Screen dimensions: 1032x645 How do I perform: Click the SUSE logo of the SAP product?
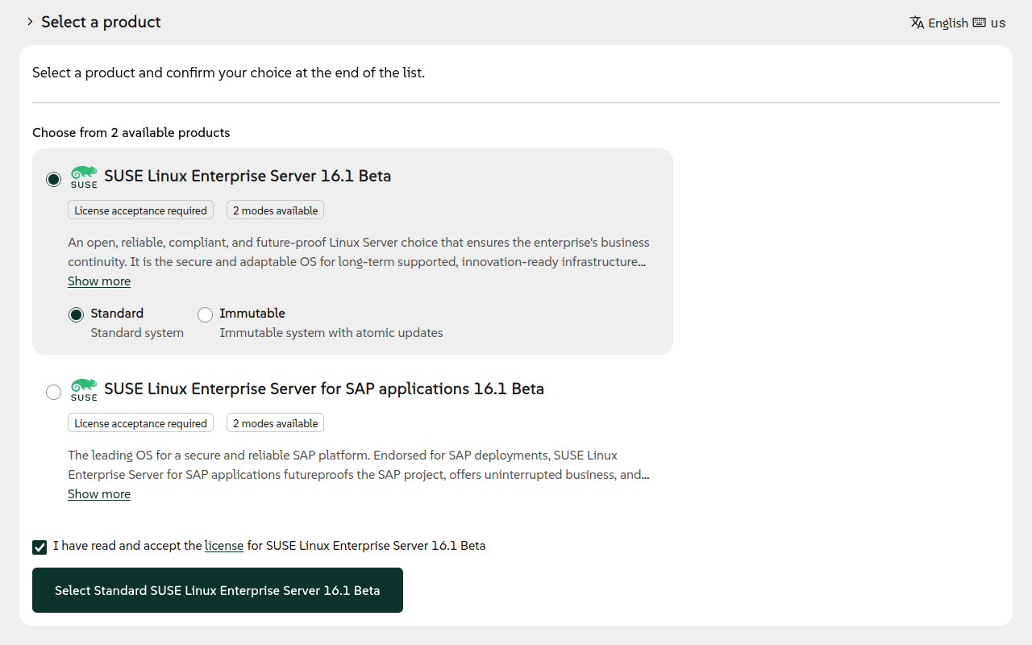pyautogui.click(x=84, y=389)
